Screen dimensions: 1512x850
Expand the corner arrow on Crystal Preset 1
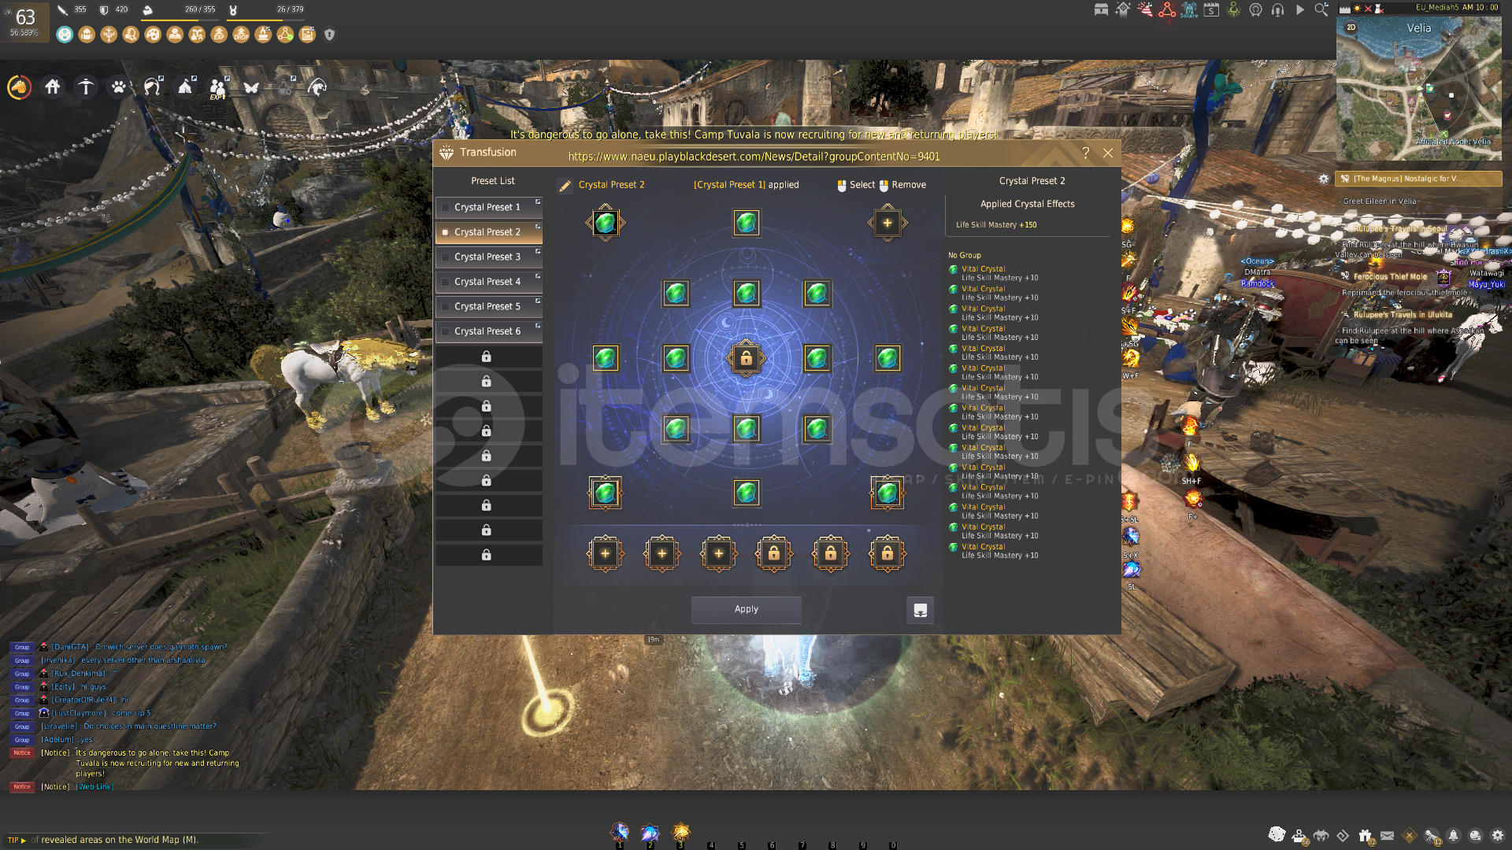coord(538,201)
